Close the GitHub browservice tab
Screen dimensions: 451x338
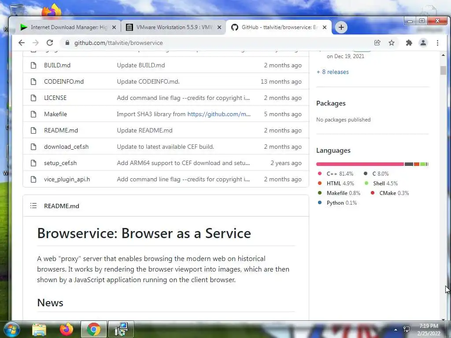click(325, 27)
